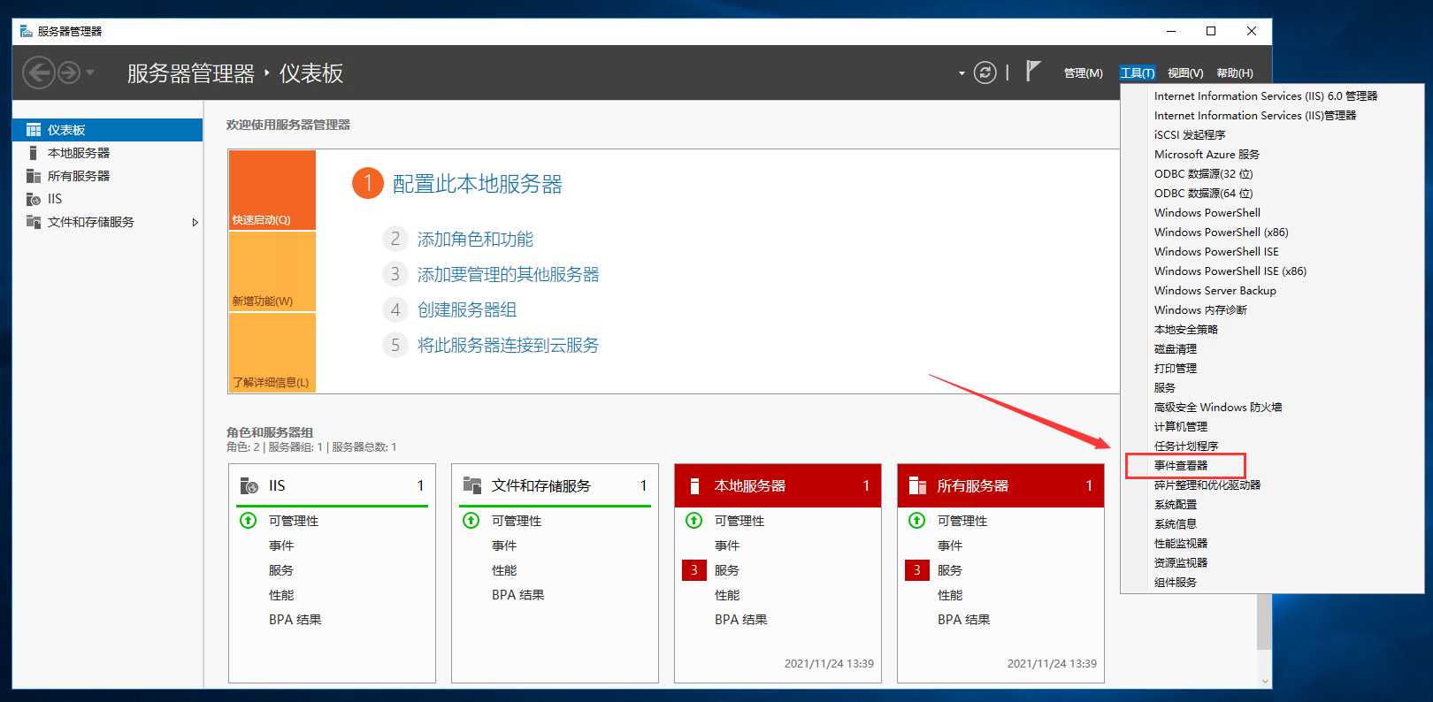Click the 添加角色和功能 link
The width and height of the screenshot is (1433, 702).
click(475, 240)
